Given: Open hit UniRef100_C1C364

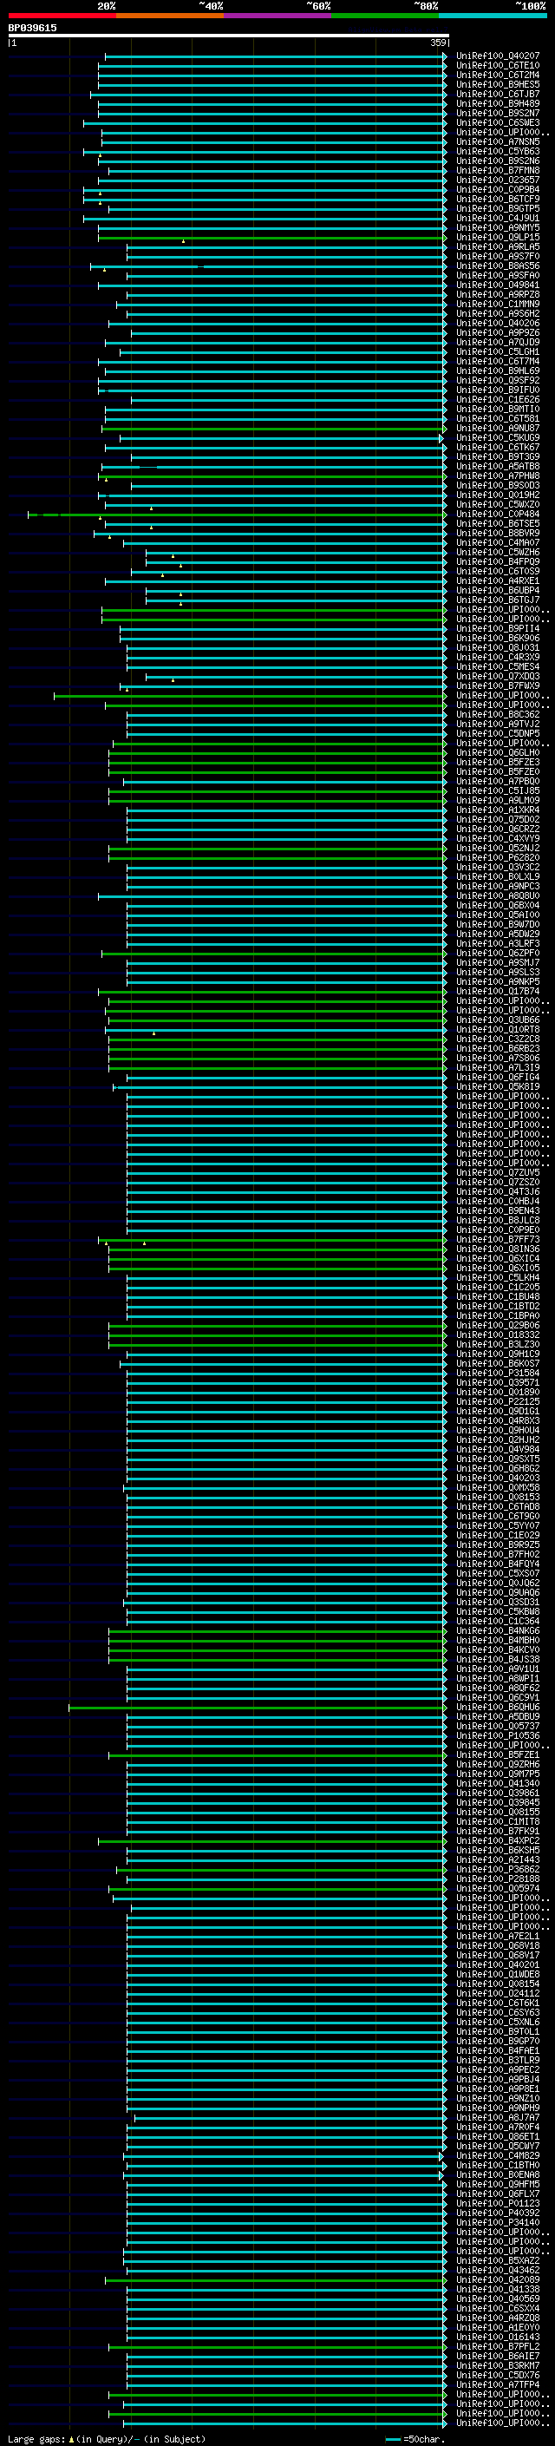Looking at the screenshot, I should (x=498, y=1621).
